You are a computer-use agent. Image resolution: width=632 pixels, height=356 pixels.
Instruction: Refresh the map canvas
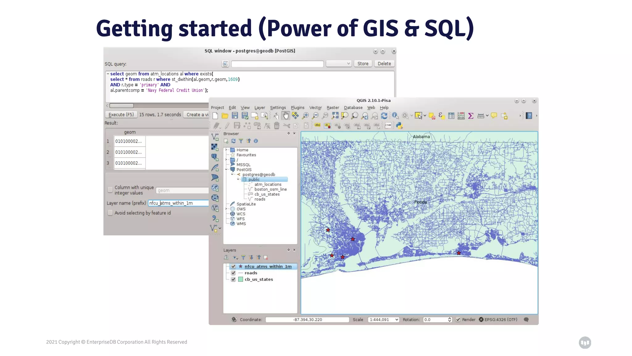(x=384, y=116)
